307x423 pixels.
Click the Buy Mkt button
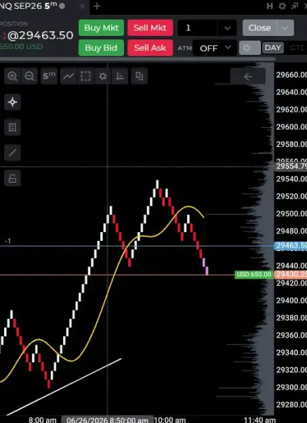tap(102, 28)
